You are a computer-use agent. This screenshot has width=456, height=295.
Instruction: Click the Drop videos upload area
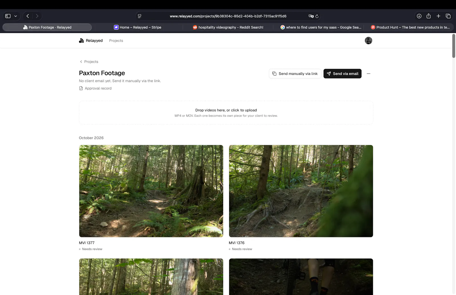(x=226, y=113)
